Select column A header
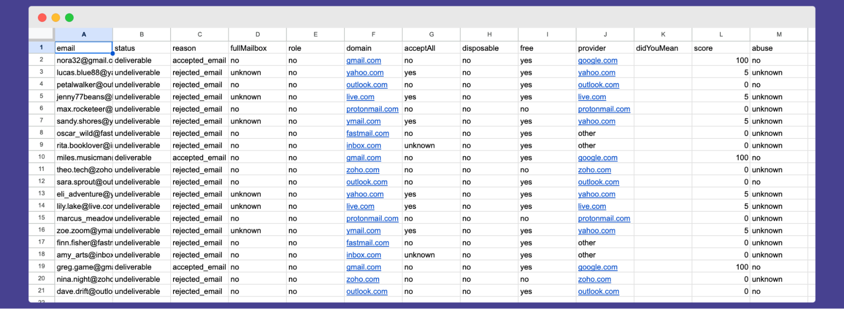Screen dimensions: 844x309 (x=84, y=35)
